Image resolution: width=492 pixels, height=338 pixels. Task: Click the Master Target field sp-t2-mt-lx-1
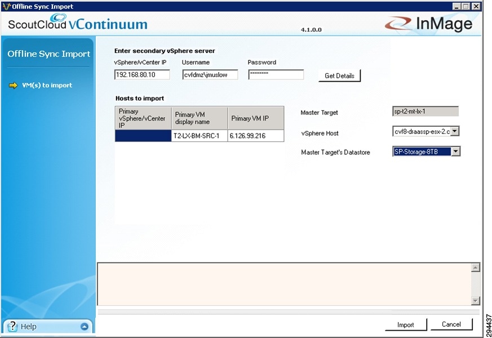click(425, 112)
